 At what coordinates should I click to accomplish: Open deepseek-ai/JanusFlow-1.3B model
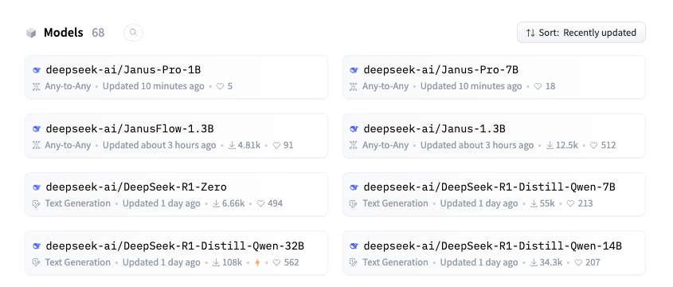176,136
